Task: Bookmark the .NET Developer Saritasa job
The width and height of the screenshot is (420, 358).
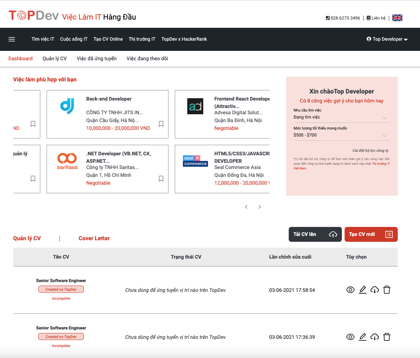Action: pyautogui.click(x=161, y=179)
